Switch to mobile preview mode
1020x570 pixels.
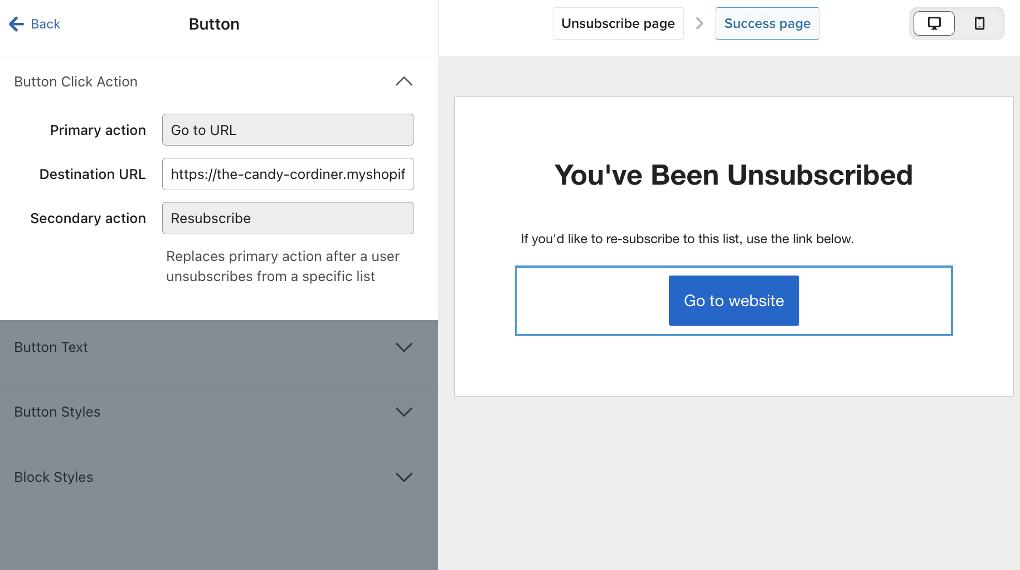(979, 23)
